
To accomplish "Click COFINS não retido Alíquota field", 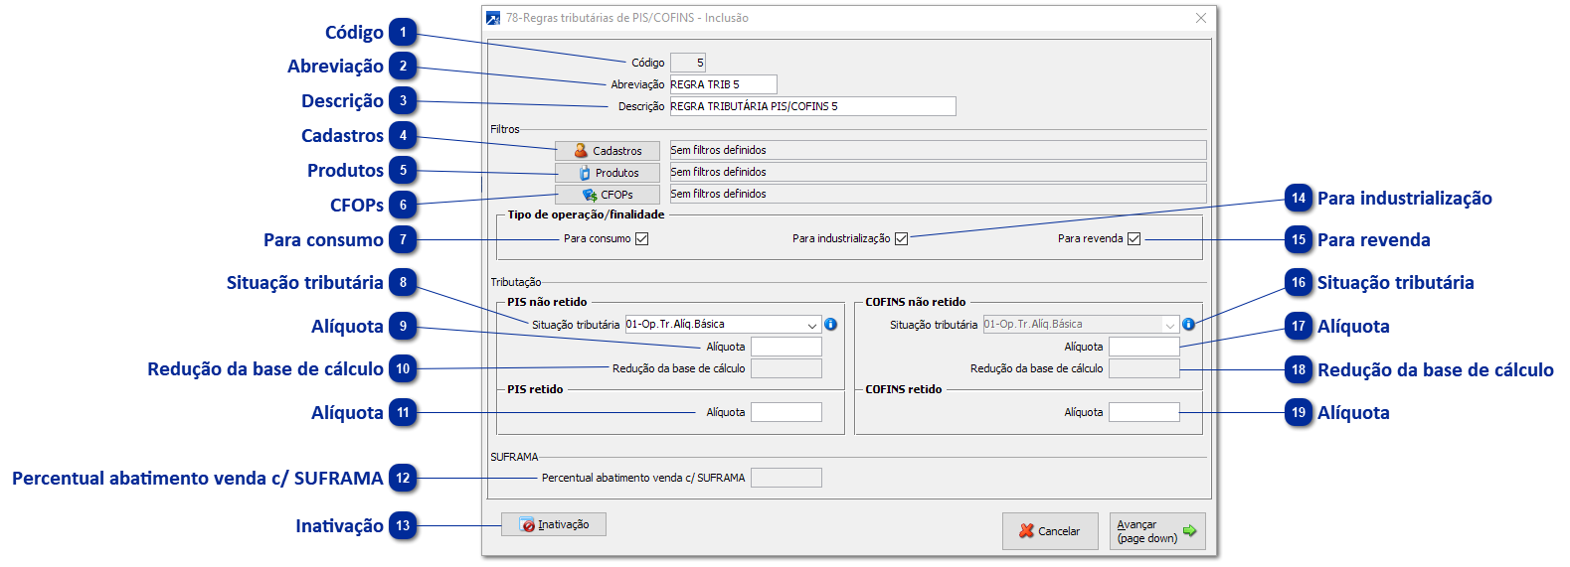I will pos(1144,347).
